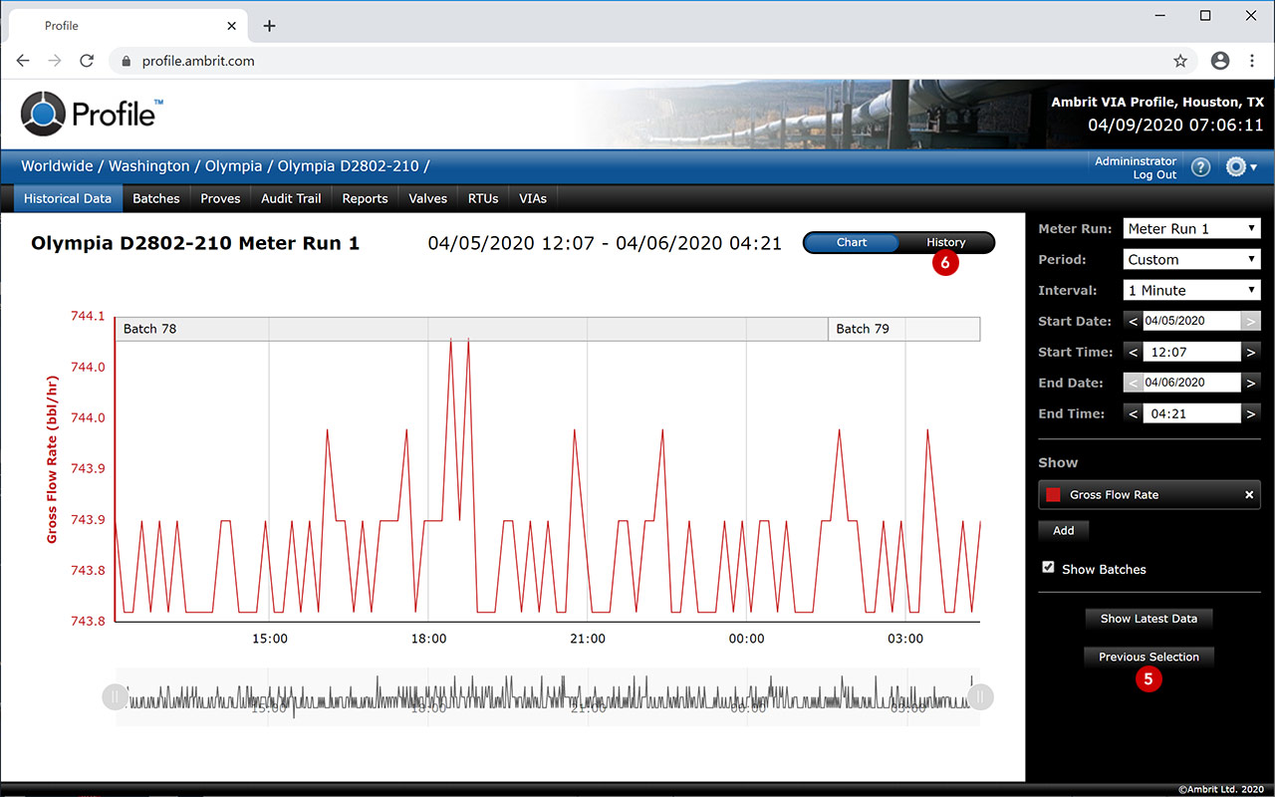
Task: Open a new browser tab
Action: [x=269, y=26]
